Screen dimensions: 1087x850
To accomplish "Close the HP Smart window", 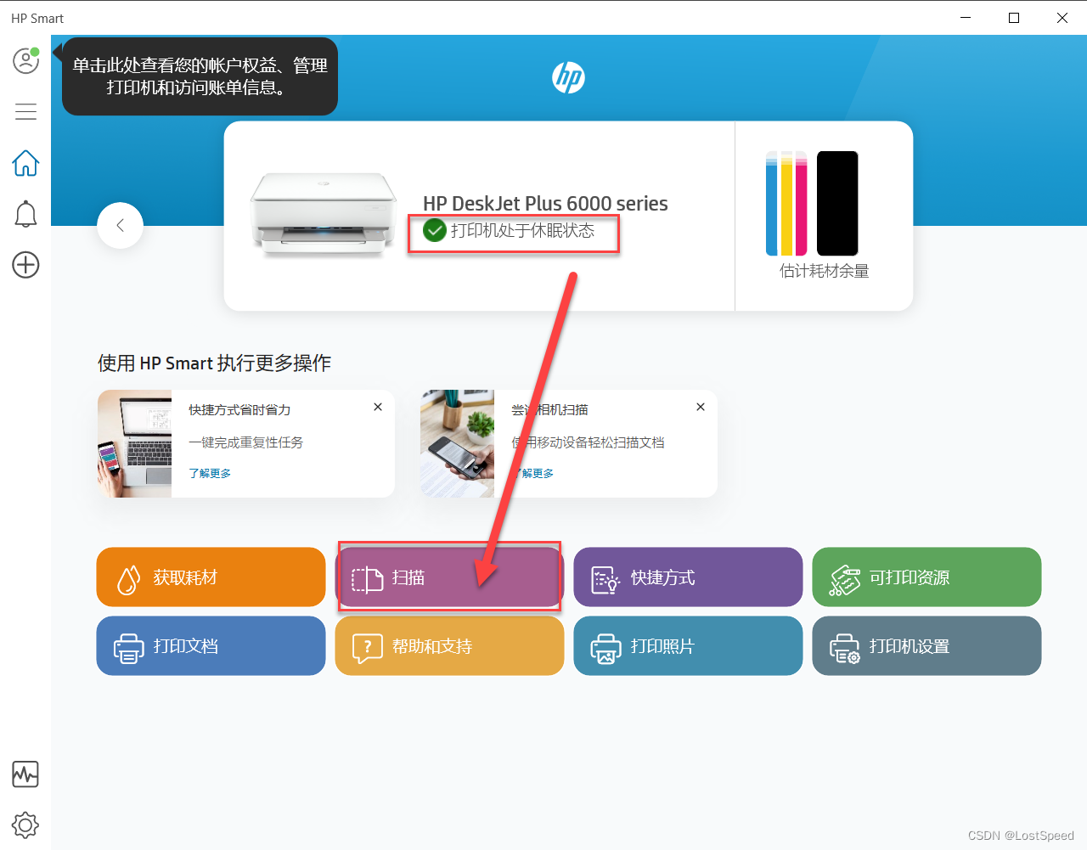I will point(1062,18).
